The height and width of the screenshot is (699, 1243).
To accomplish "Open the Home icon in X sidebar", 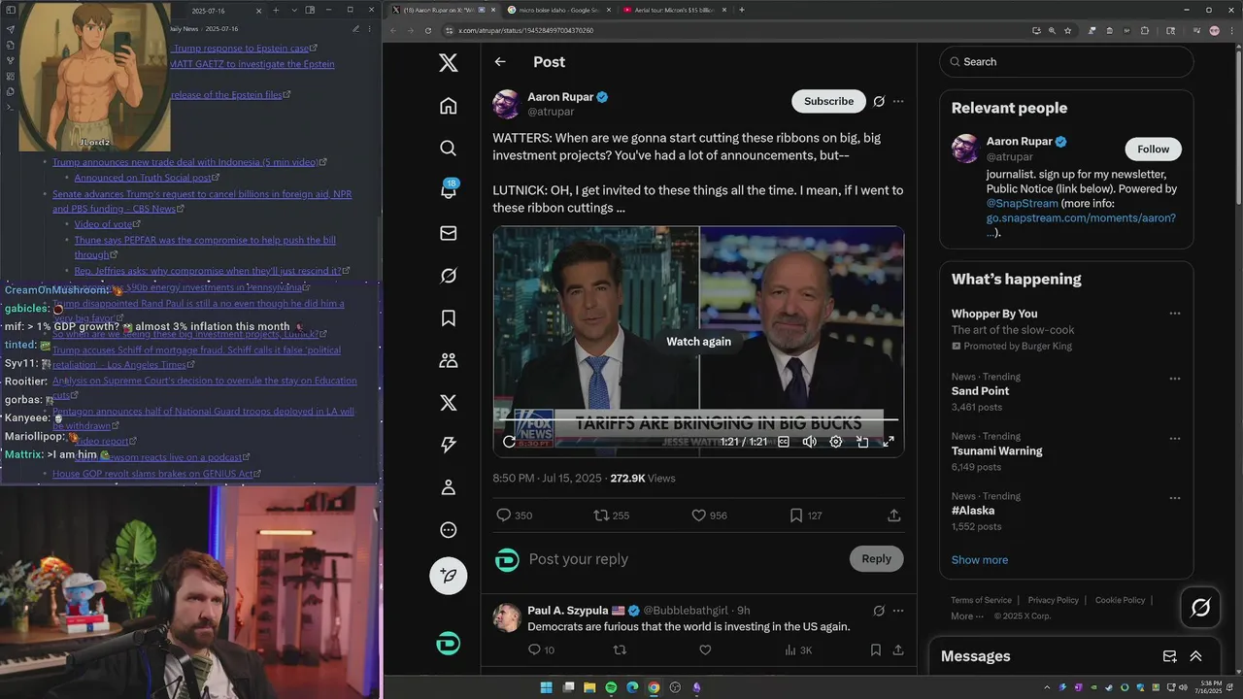I will (x=448, y=106).
